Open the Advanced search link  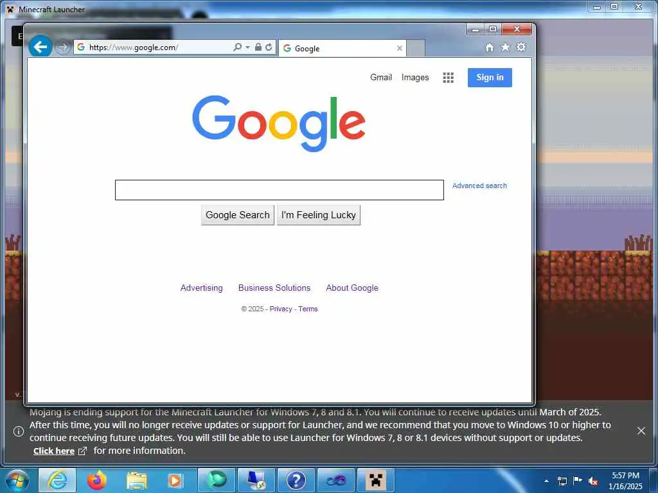479,186
